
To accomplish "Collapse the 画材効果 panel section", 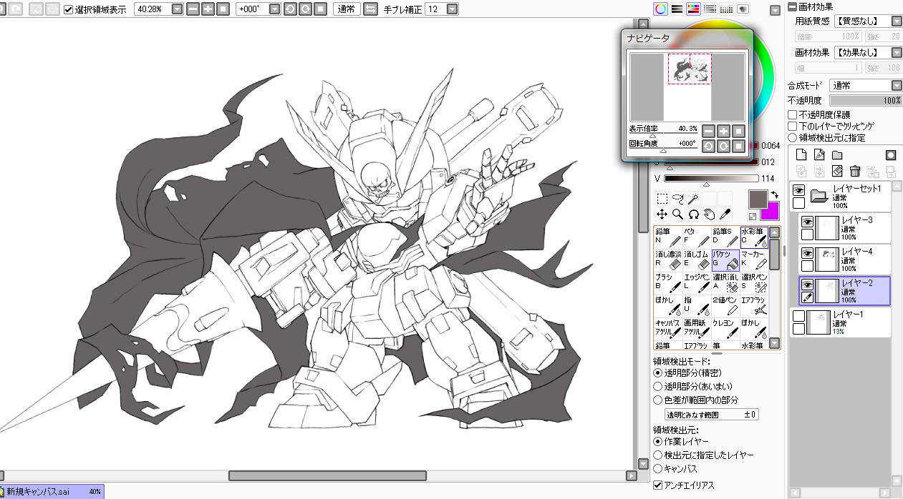I will point(792,6).
